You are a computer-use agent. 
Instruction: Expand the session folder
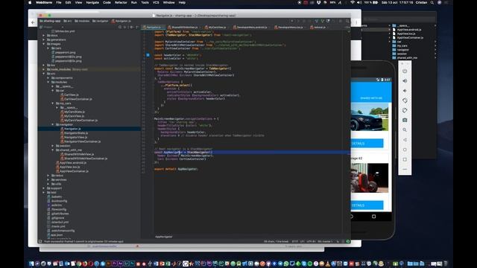point(53,146)
